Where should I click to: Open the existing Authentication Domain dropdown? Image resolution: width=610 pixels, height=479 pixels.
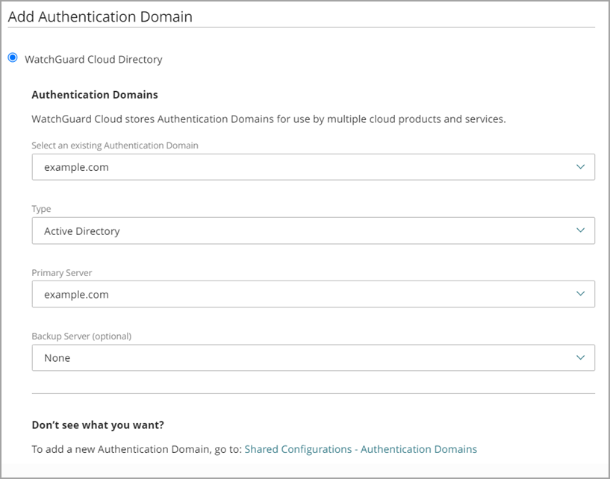point(299,166)
